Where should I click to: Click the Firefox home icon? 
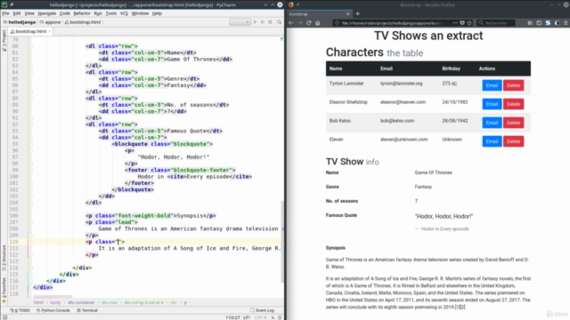(x=318, y=23)
